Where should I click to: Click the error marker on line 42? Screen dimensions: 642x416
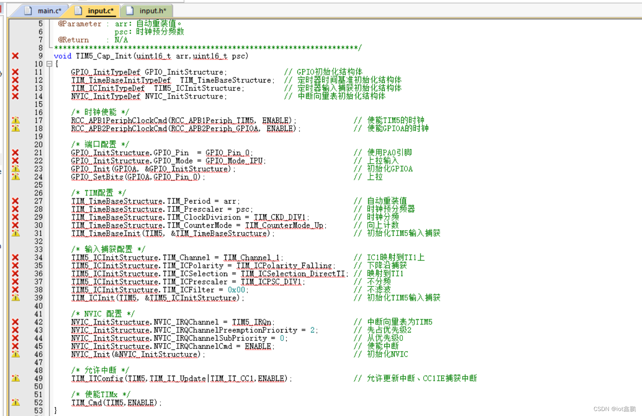pos(15,322)
